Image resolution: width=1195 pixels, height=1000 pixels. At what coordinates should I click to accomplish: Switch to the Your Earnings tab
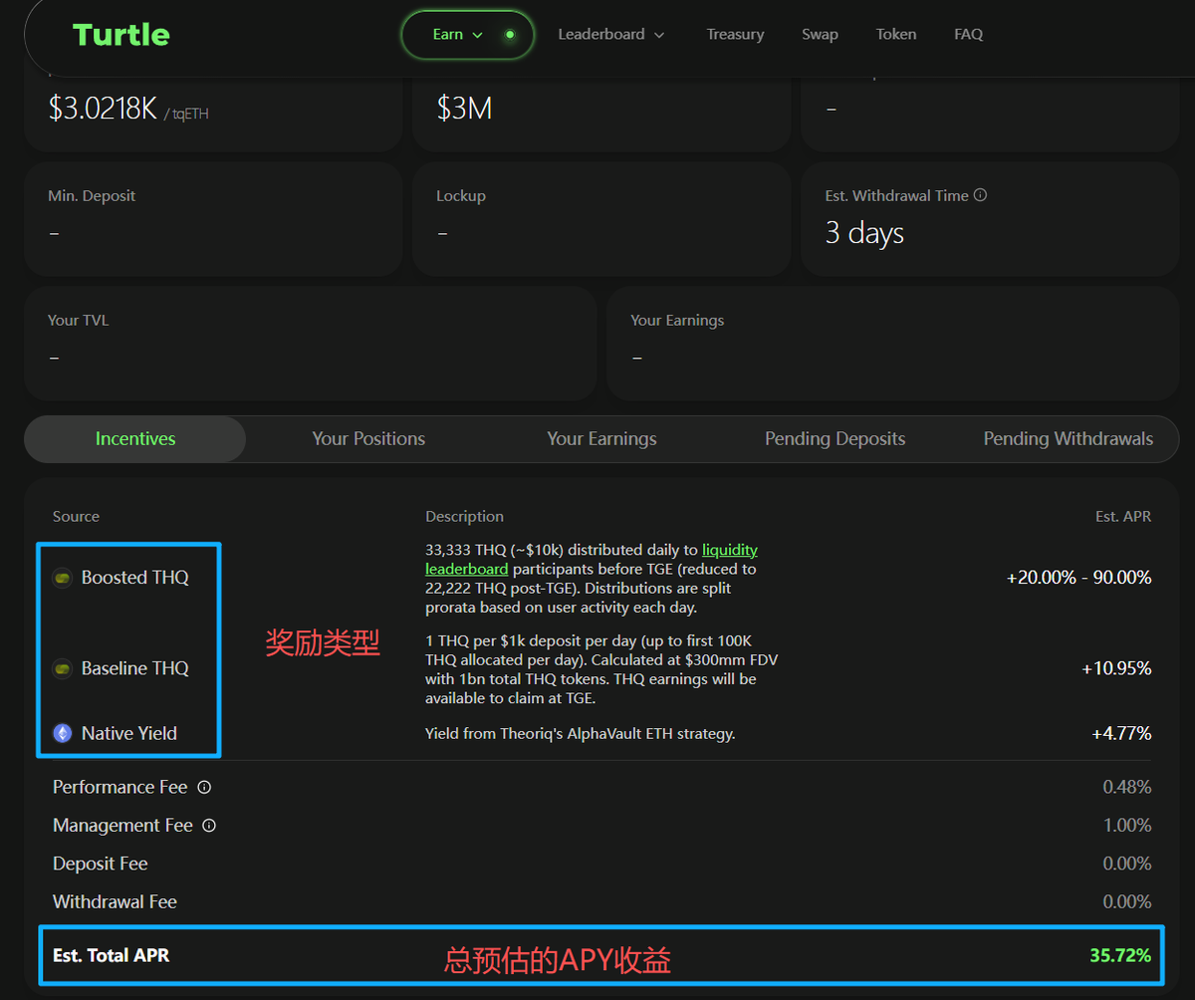click(x=601, y=439)
